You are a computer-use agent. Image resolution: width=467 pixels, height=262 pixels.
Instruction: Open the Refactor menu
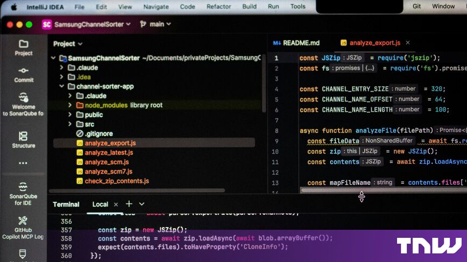click(219, 6)
